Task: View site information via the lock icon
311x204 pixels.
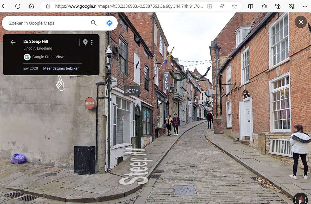Action: [48, 6]
